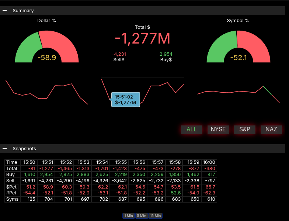Select the 15:57 time column header
289x221 pixels.
coord(156,162)
